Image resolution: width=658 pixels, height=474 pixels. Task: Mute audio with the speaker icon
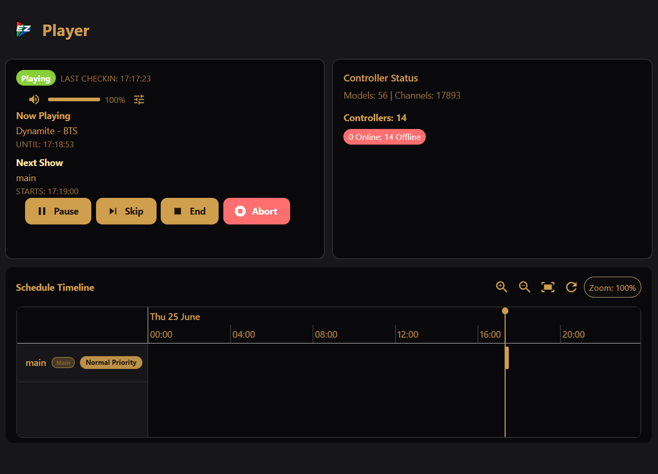[34, 99]
